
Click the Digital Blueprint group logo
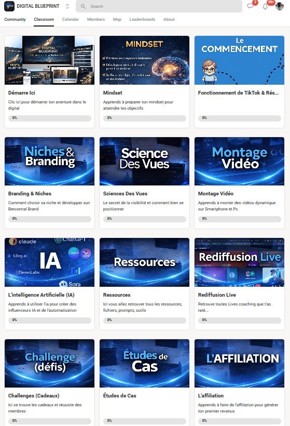pyautogui.click(x=9, y=6)
